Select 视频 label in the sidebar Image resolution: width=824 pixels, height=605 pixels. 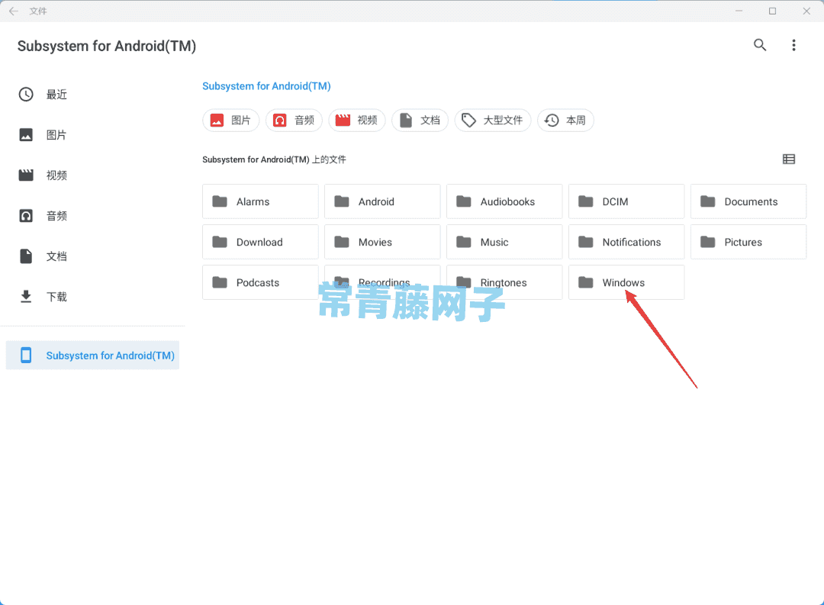pos(56,175)
